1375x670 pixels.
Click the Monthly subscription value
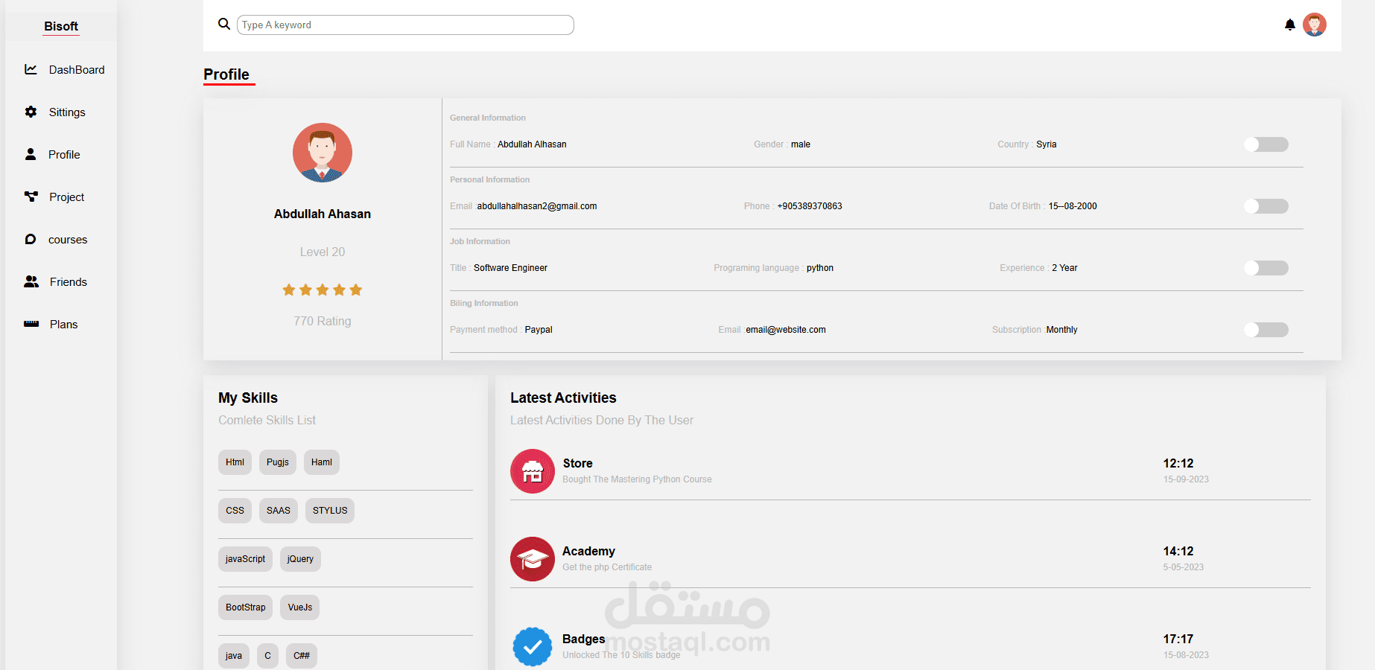click(1061, 330)
